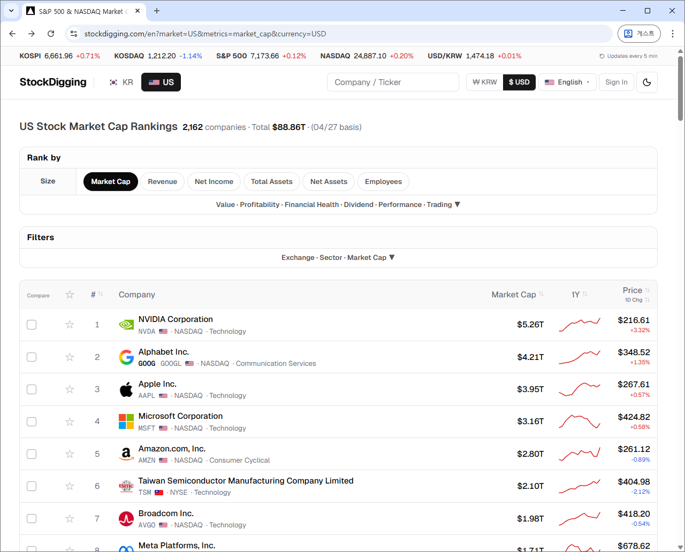Go back in browser history
Viewport: 685px width, 552px height.
coord(12,34)
